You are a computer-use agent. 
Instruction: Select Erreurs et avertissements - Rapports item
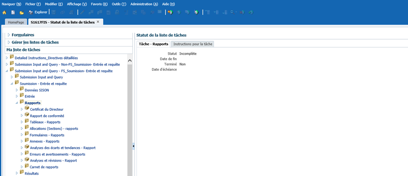click(58, 154)
